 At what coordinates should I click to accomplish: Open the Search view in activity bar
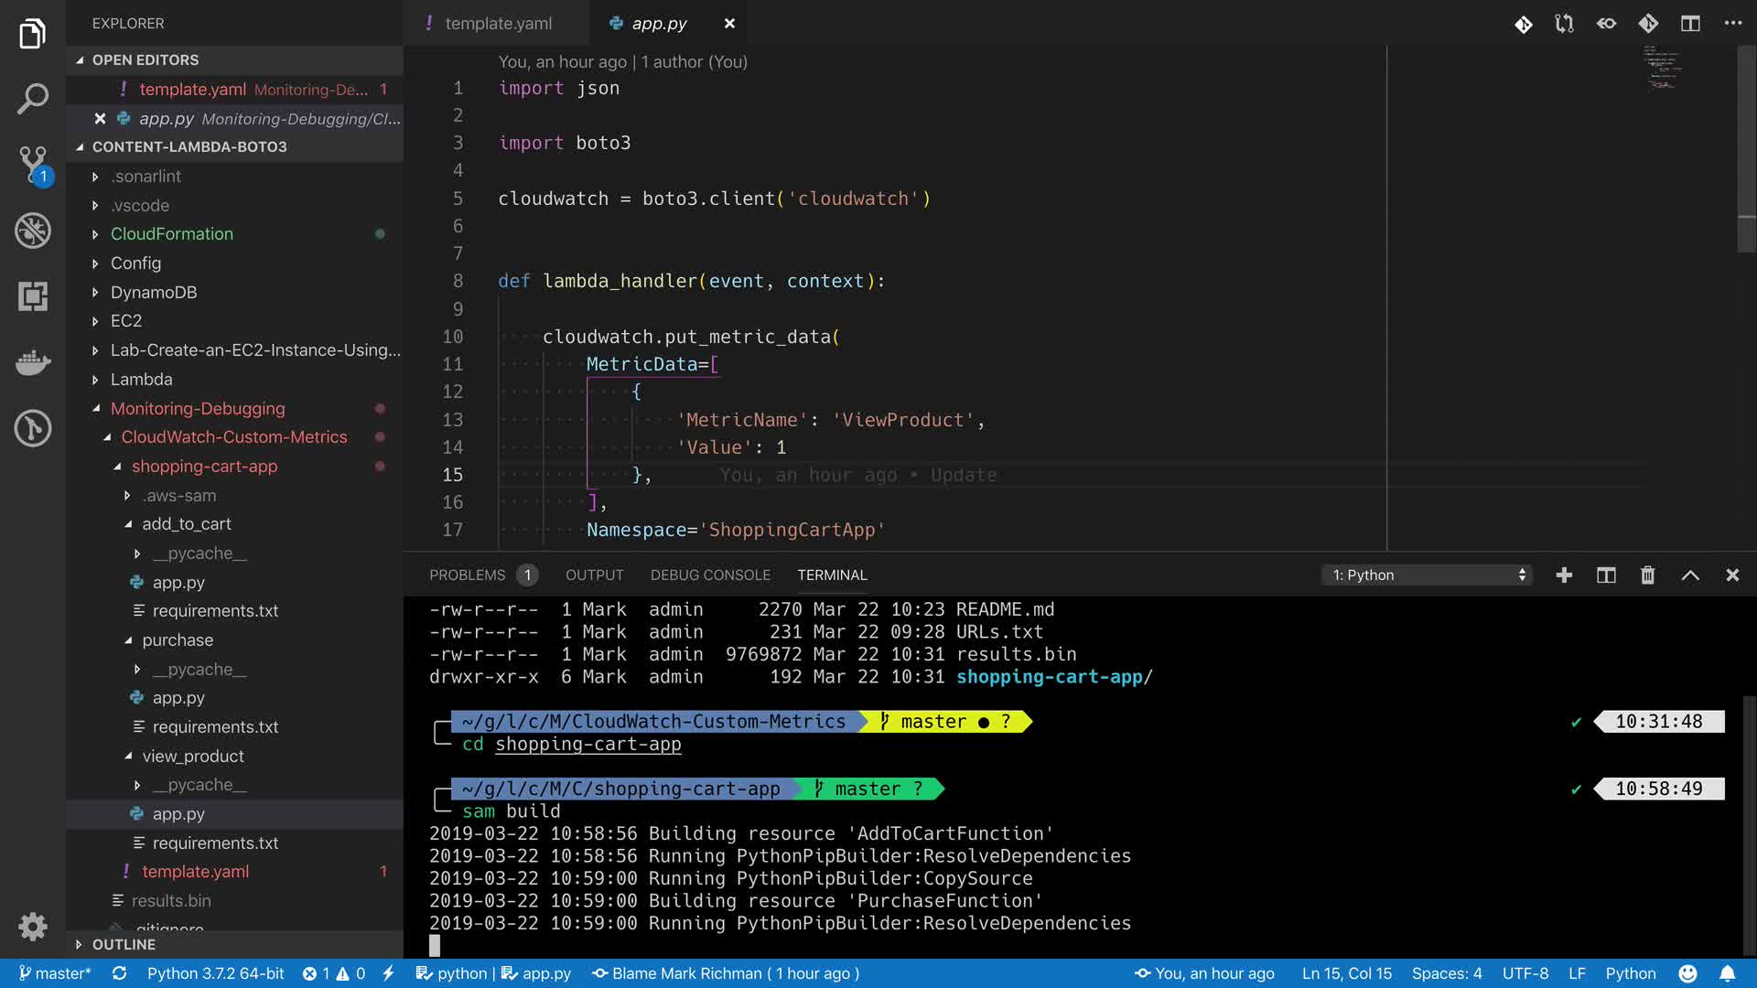(33, 99)
